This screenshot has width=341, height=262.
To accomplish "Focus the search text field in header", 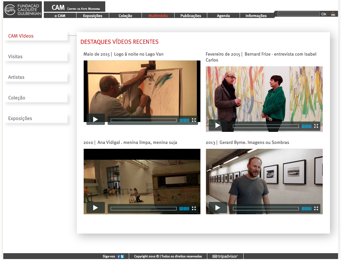I will point(298,14).
